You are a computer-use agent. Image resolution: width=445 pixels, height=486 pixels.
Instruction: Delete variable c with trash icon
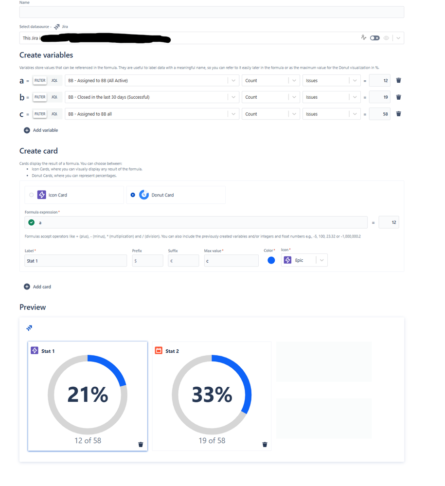point(398,114)
